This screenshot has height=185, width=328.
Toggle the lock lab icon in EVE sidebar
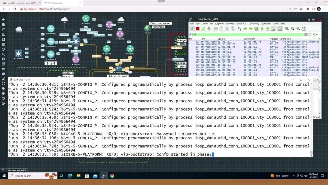(x=3, y=78)
